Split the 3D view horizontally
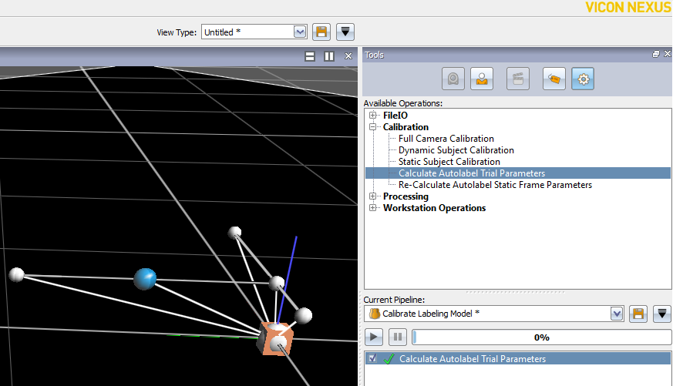673x386 pixels. coord(310,56)
